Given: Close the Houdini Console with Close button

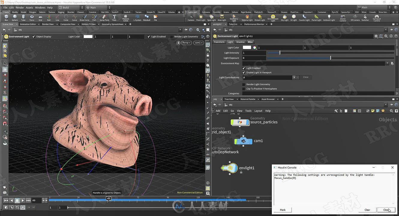Looking at the screenshot, I should (x=386, y=210).
